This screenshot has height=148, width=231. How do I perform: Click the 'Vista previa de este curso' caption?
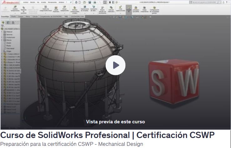[115, 122]
